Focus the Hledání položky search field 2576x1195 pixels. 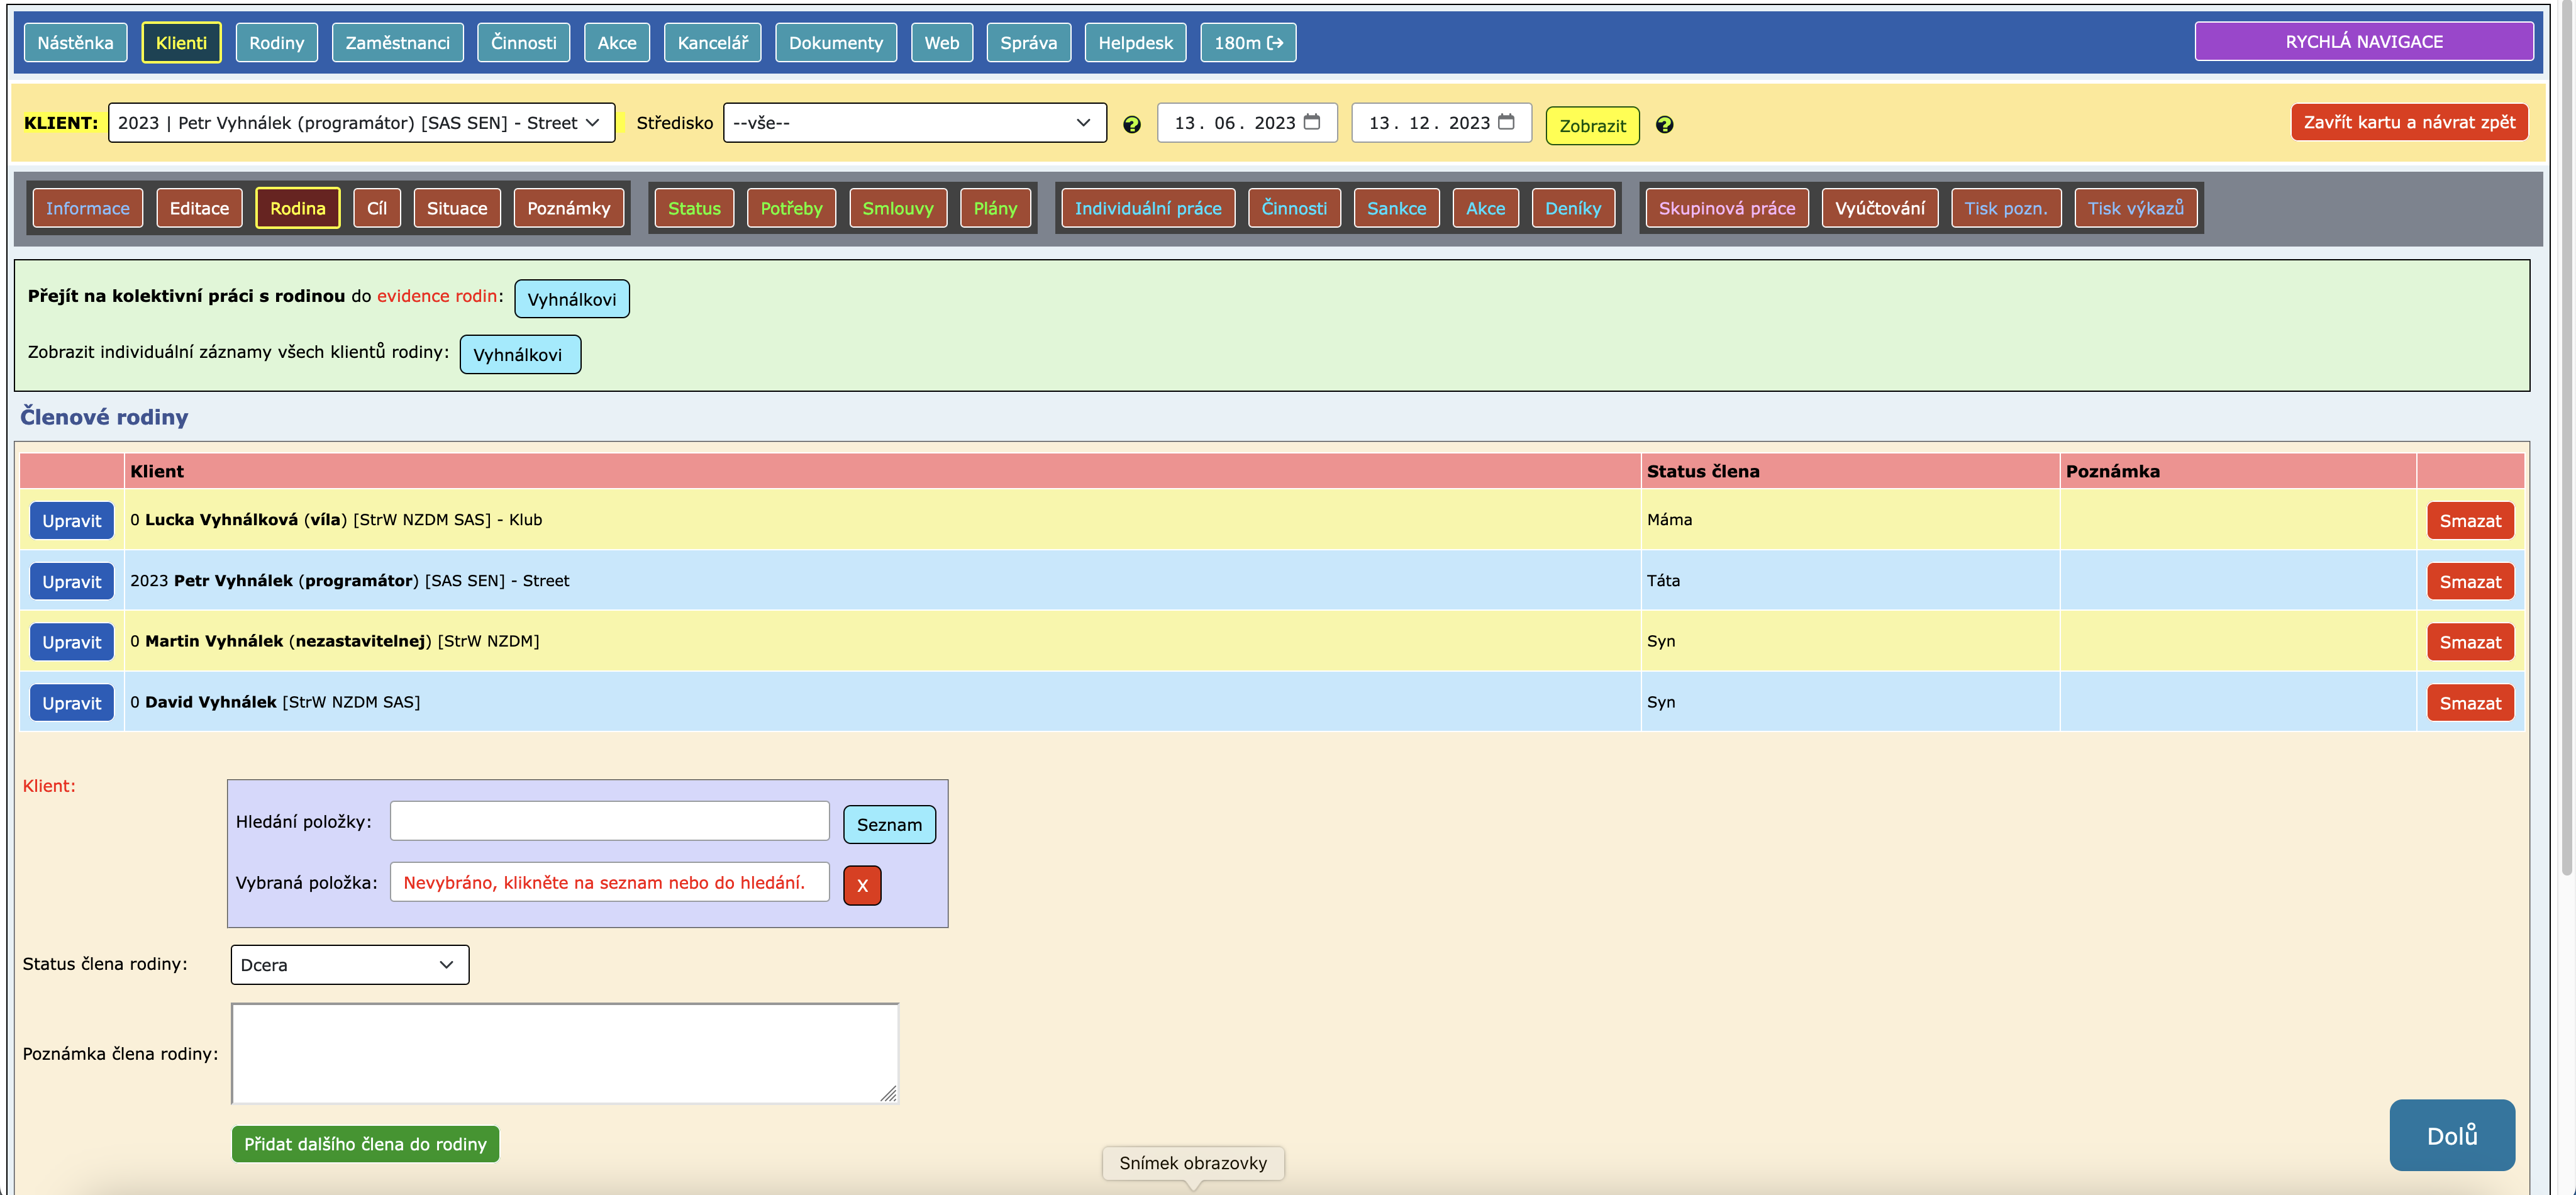(609, 821)
